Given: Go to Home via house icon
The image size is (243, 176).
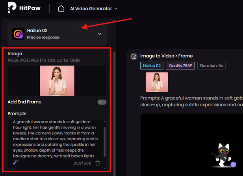Looking at the screenshot, I should pyautogui.click(x=61, y=9).
